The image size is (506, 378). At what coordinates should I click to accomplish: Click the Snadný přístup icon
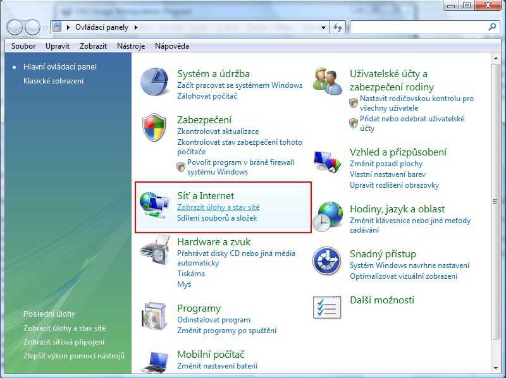[326, 261]
